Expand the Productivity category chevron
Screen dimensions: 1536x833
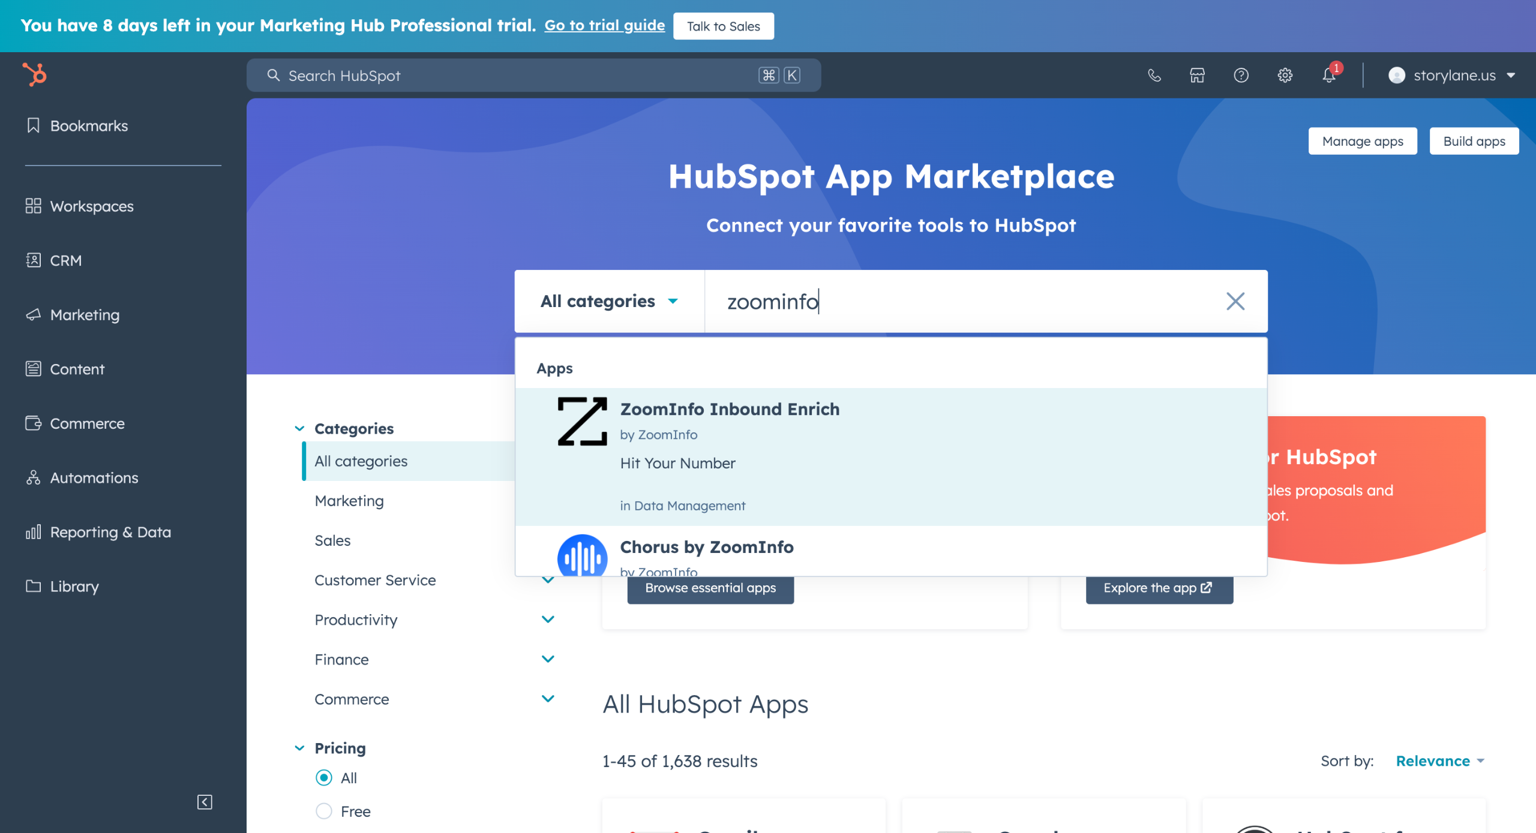point(548,619)
